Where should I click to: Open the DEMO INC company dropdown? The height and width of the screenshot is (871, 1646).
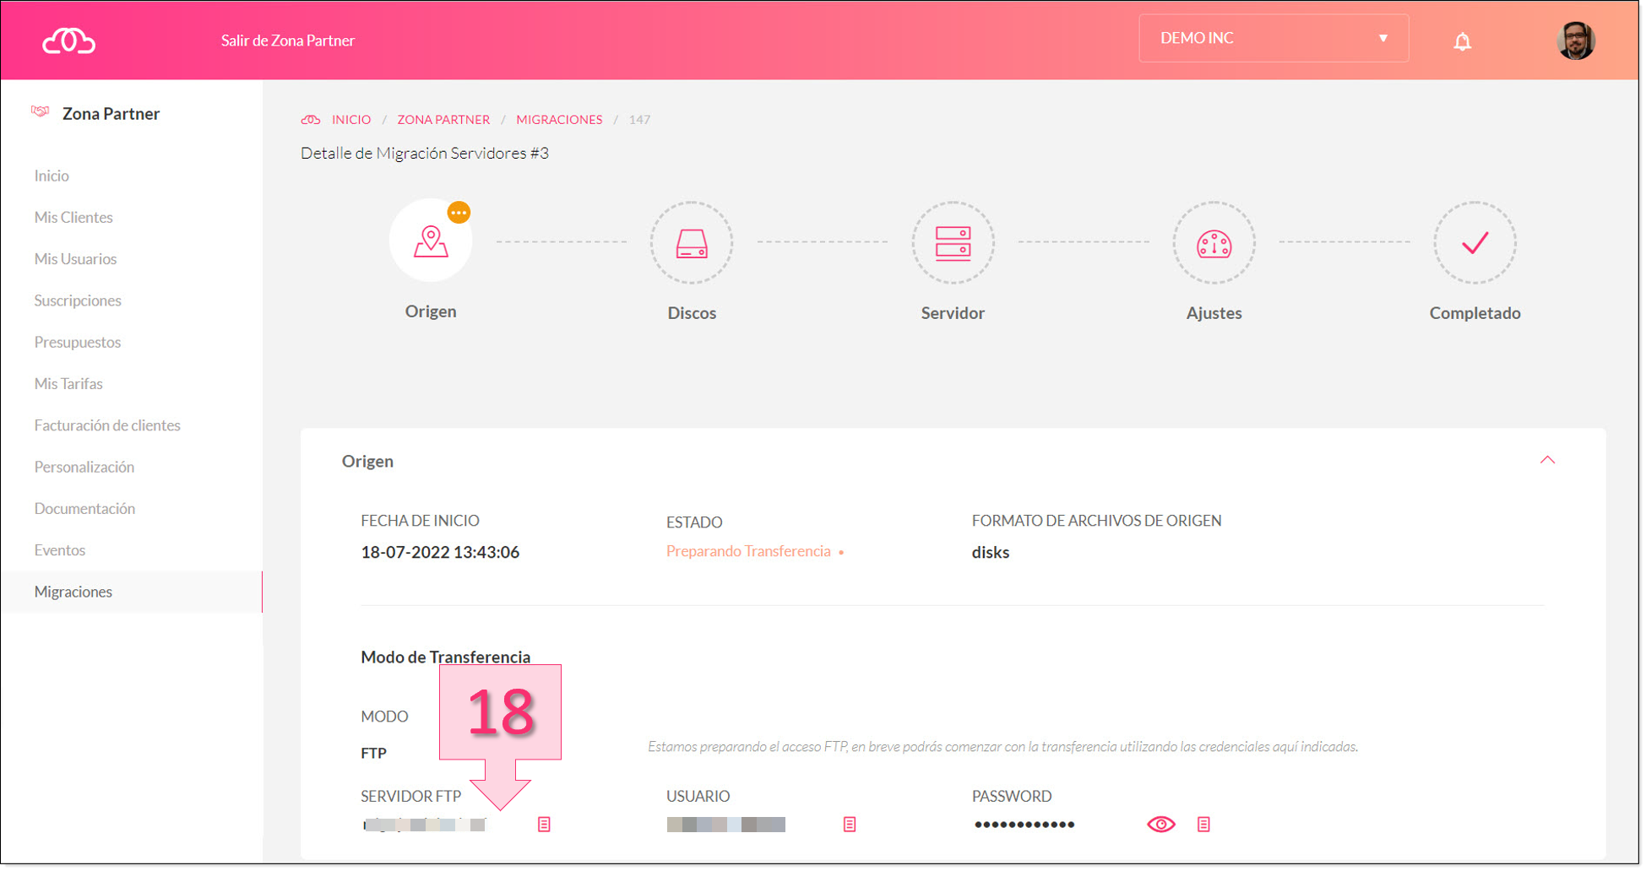click(x=1273, y=38)
